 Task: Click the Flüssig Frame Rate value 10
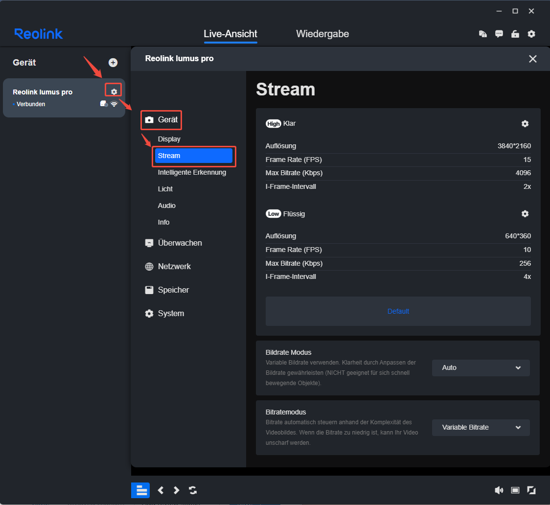tap(527, 250)
